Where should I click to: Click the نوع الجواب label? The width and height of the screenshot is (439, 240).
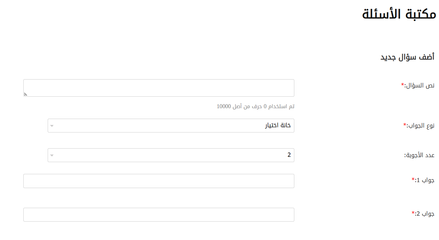click(421, 126)
